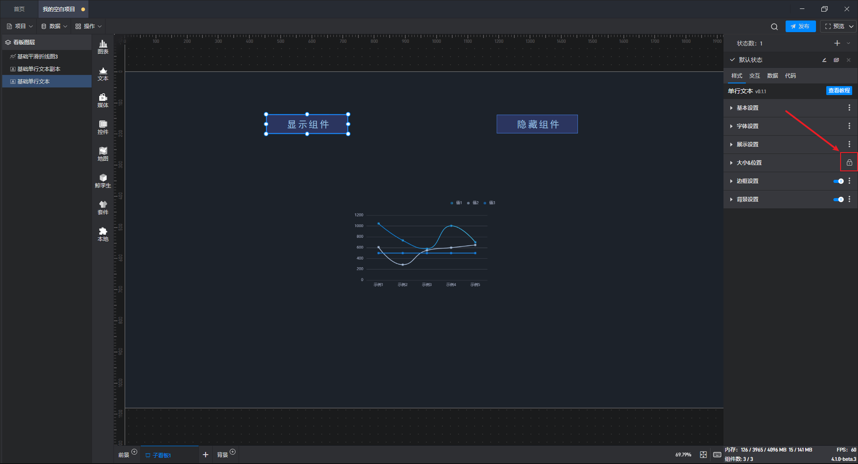Click the plus icon beside 前景
The image size is (858, 464).
(134, 452)
